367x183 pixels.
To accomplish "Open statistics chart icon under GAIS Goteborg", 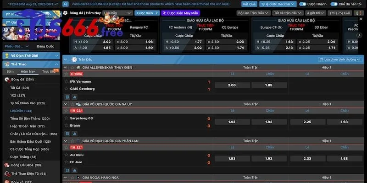I will tap(73, 97).
